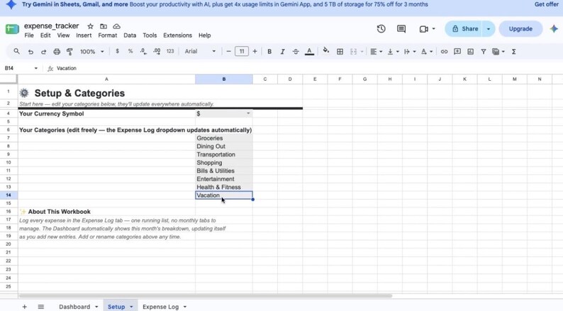Open the File menu
Image resolution: width=563 pixels, height=311 pixels.
tap(29, 35)
